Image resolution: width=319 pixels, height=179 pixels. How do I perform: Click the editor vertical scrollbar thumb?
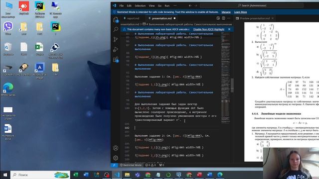click(232, 85)
